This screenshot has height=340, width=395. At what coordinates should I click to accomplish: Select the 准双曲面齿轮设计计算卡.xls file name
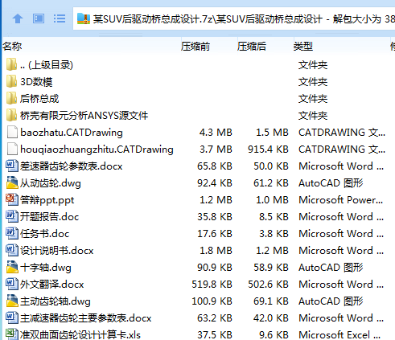(80, 334)
